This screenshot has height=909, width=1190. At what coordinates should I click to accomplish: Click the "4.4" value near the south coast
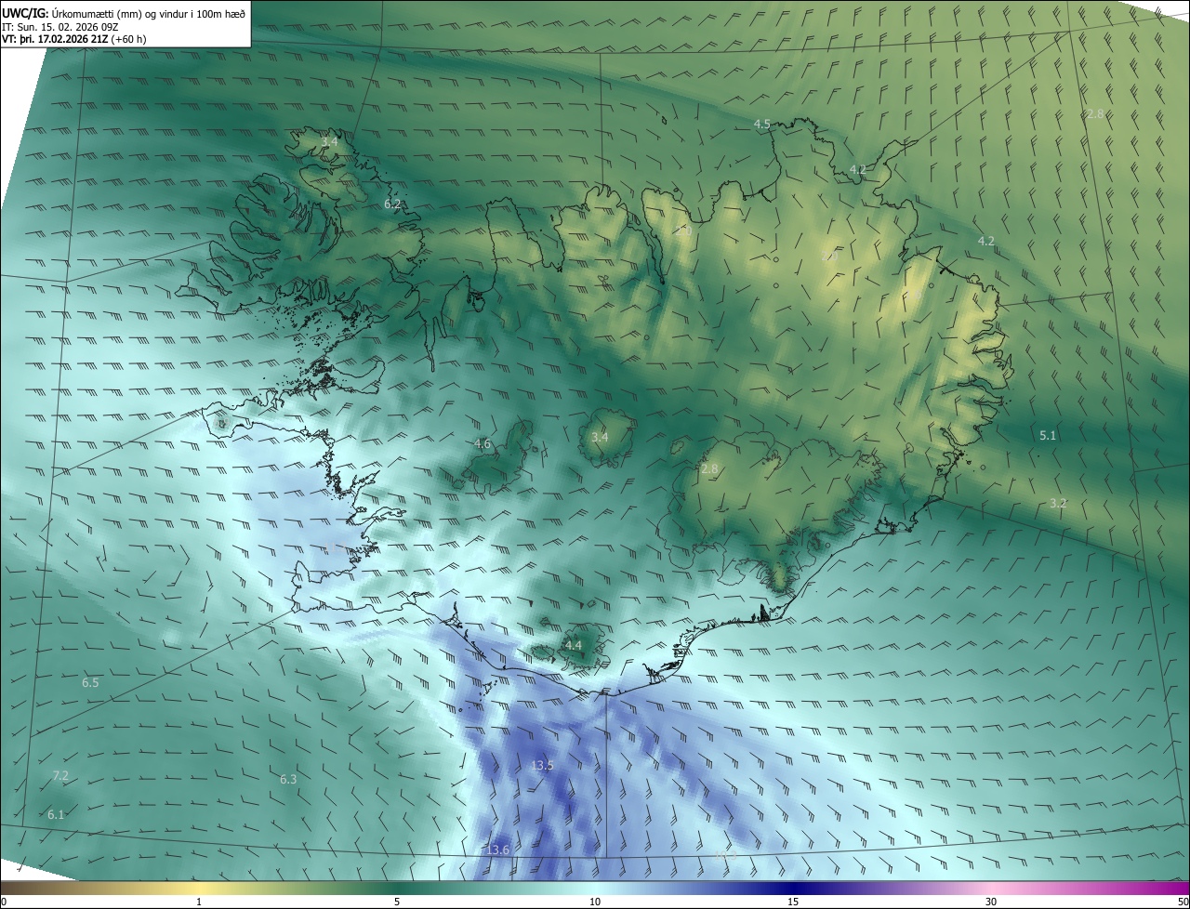574,645
